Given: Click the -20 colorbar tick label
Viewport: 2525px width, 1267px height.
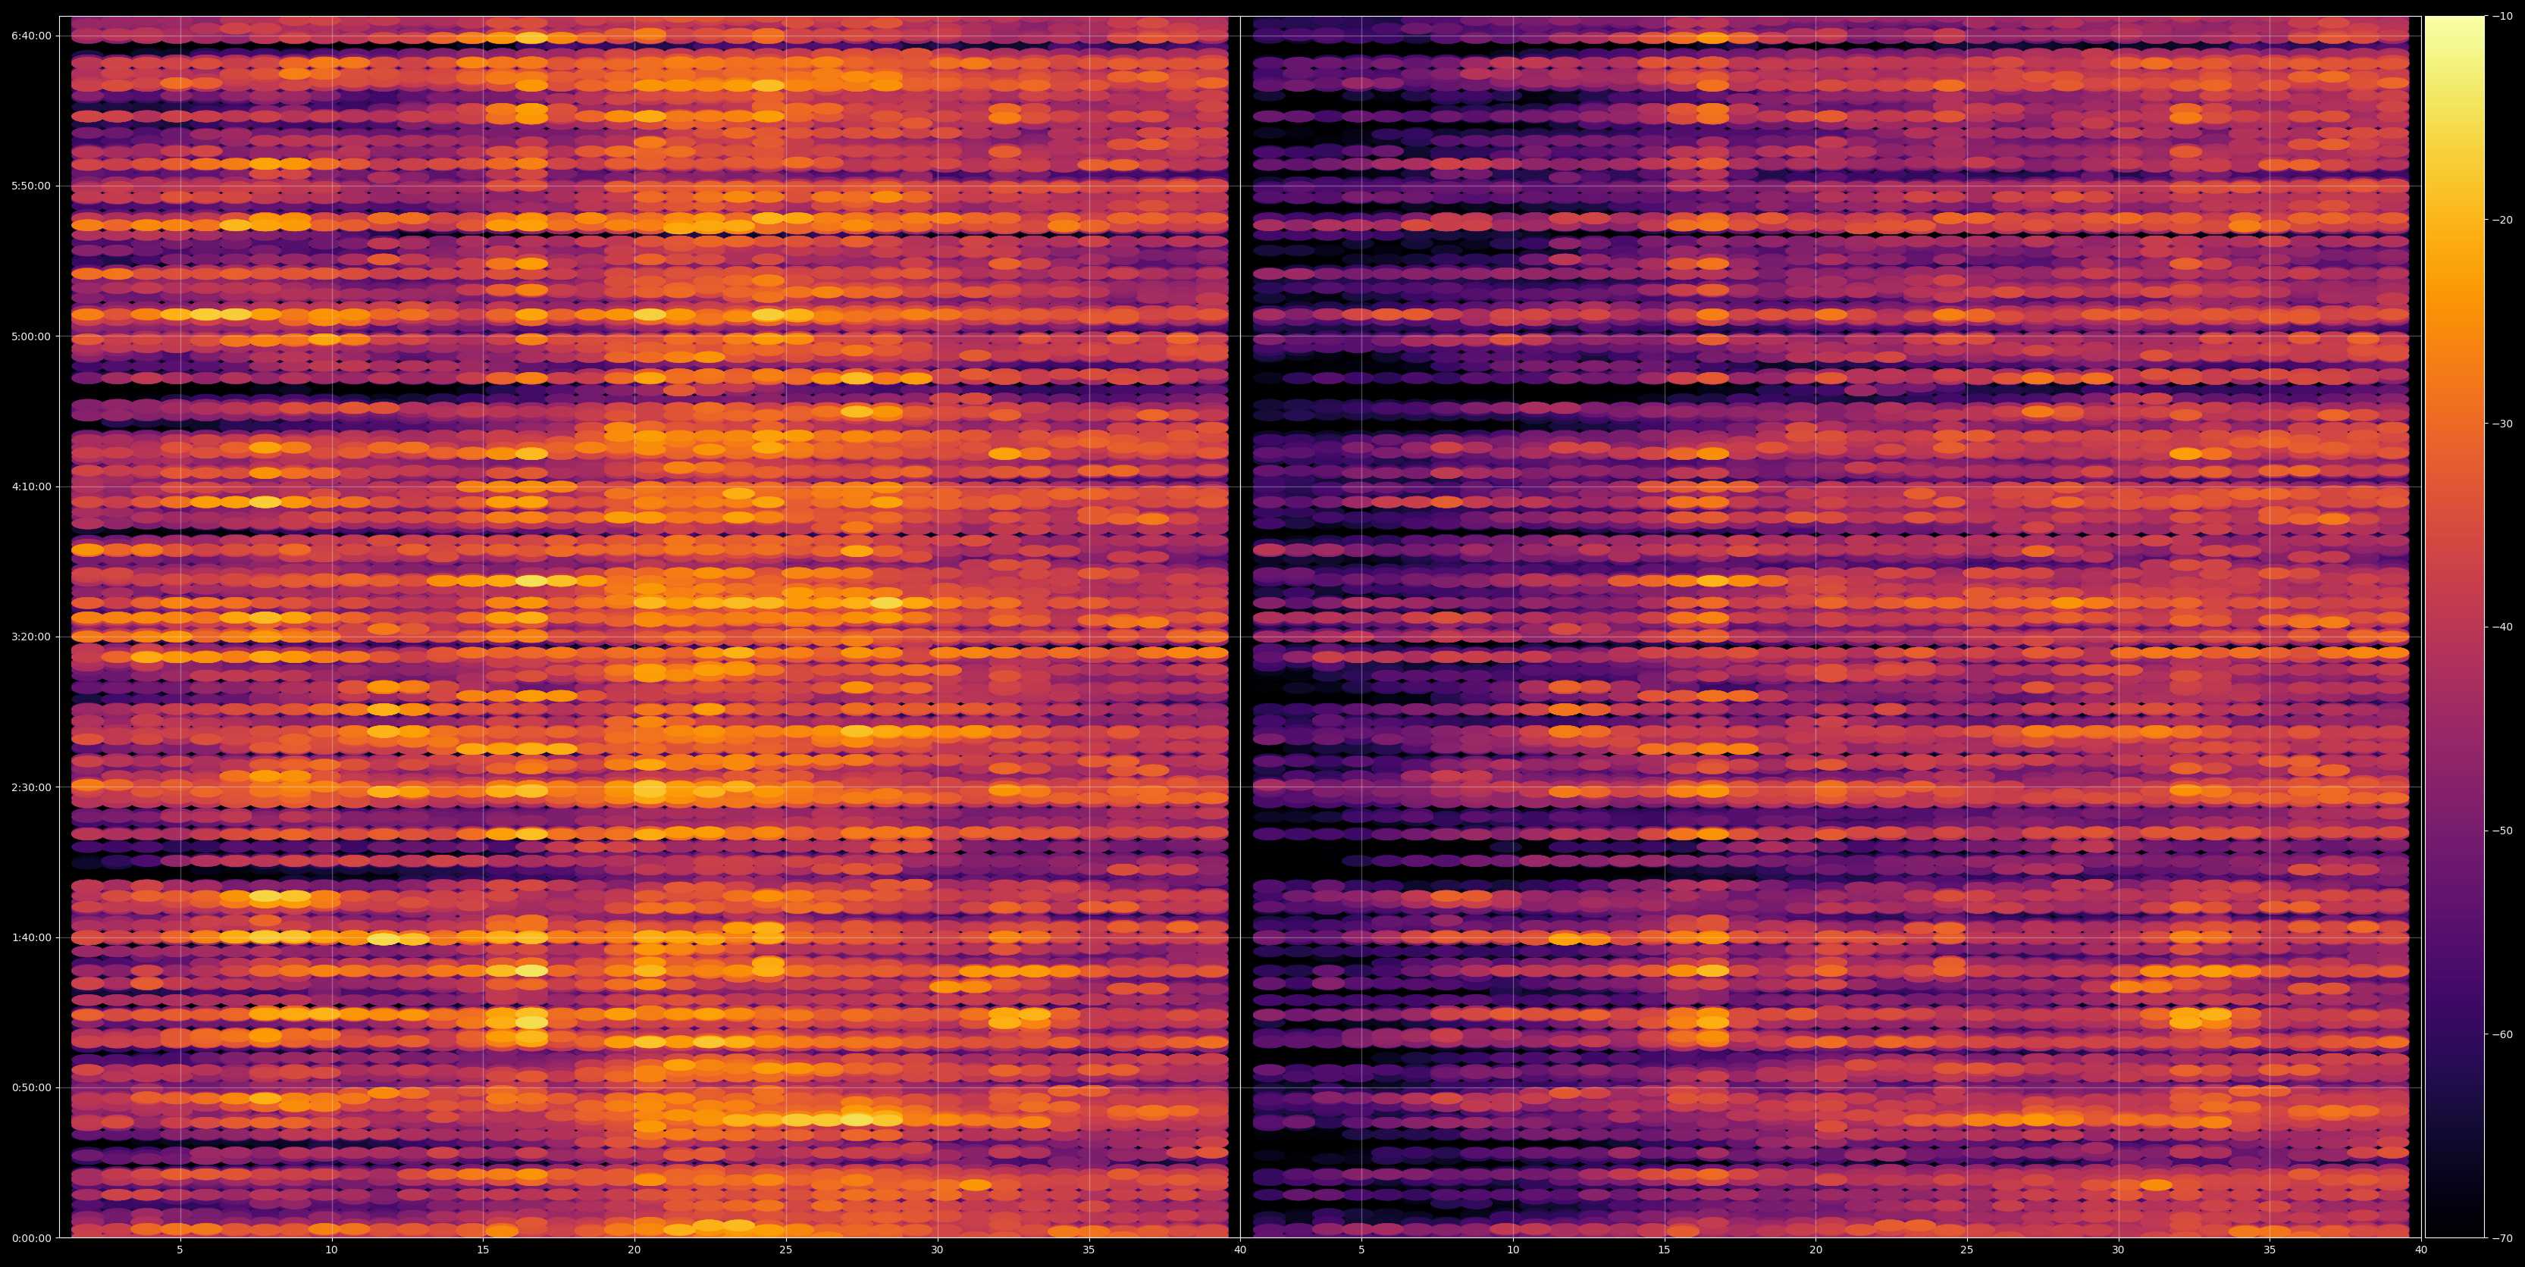Looking at the screenshot, I should pyautogui.click(x=2502, y=221).
